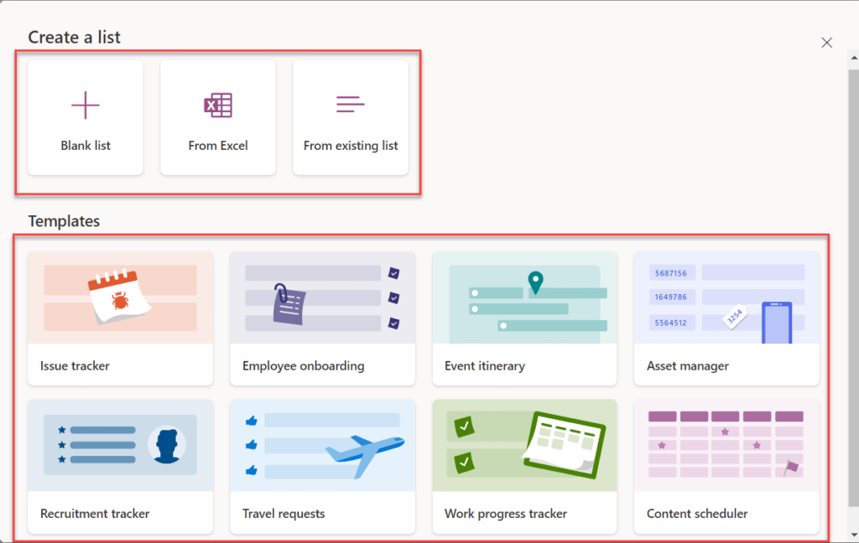Click the Event itinerary title text

[x=485, y=366]
